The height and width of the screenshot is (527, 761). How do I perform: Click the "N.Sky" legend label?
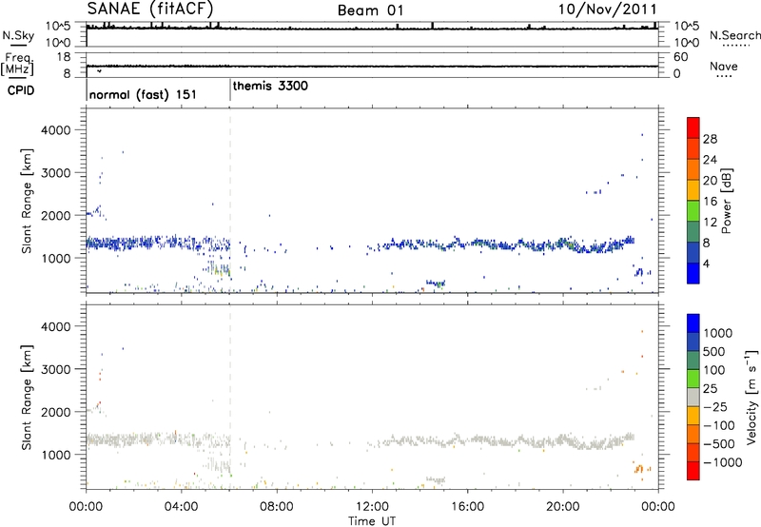point(18,35)
